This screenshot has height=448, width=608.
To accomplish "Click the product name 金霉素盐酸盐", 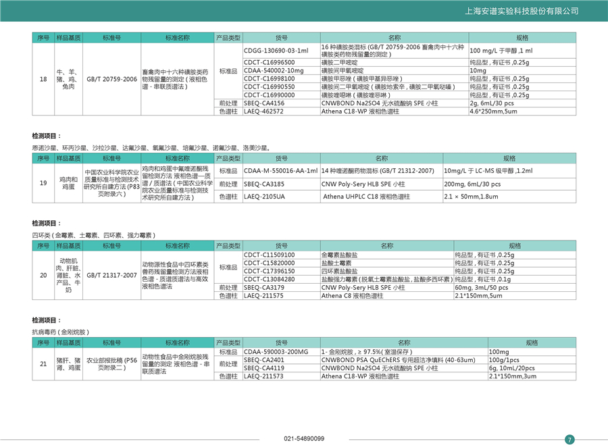I will pos(339,255).
